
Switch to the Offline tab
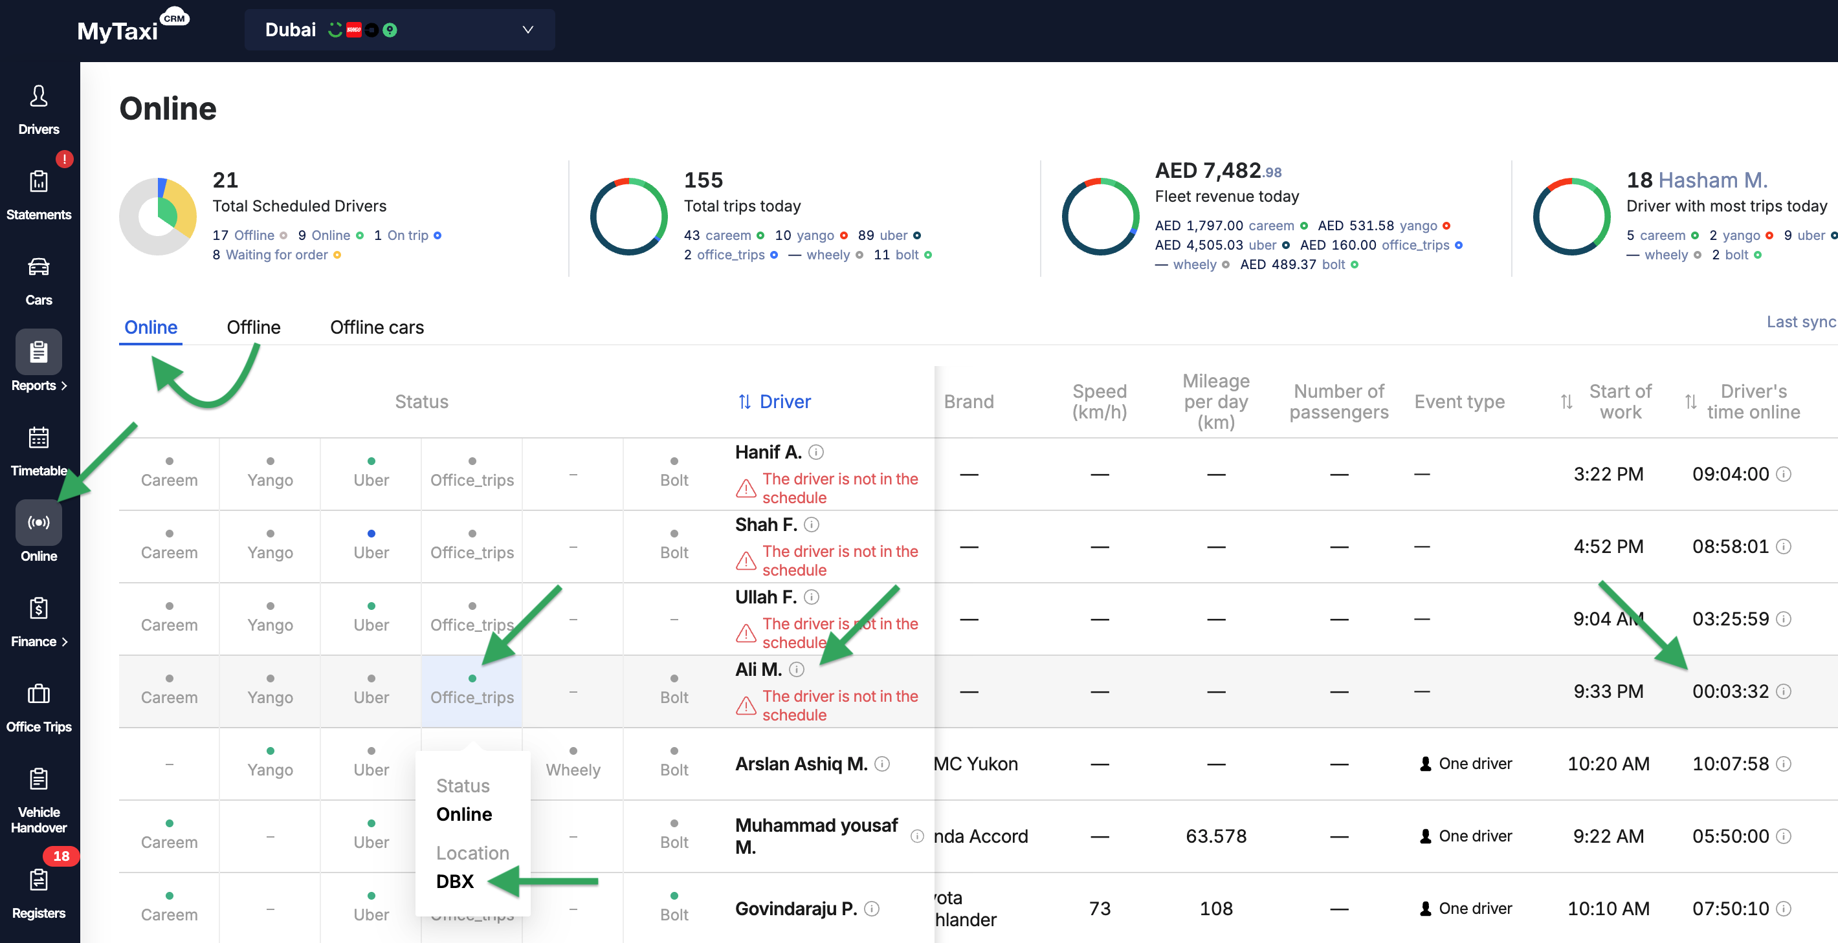253,327
